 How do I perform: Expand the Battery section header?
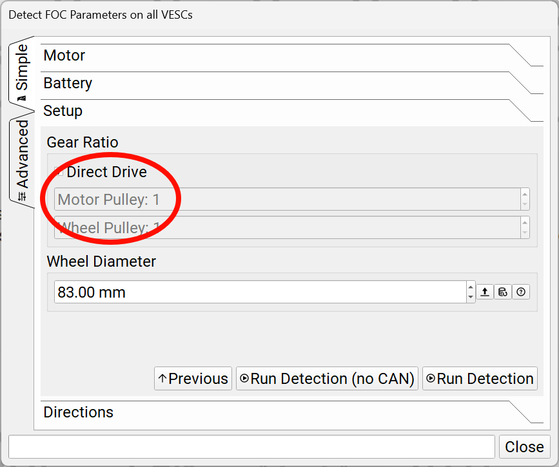[291, 83]
